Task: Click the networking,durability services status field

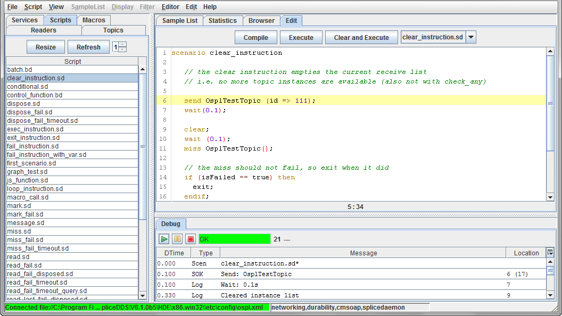Action: pyautogui.click(x=350, y=307)
